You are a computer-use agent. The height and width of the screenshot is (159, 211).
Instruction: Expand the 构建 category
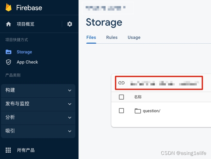(38, 90)
